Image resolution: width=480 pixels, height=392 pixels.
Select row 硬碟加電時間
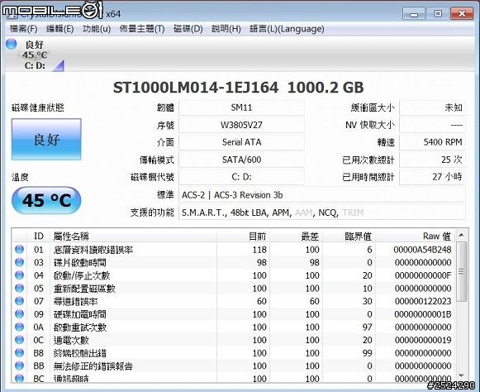[x=234, y=314]
